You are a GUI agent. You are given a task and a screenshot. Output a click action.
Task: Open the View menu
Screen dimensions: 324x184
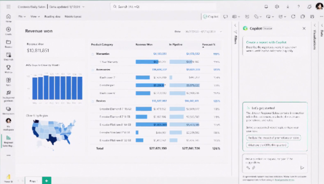pyautogui.click(x=35, y=16)
